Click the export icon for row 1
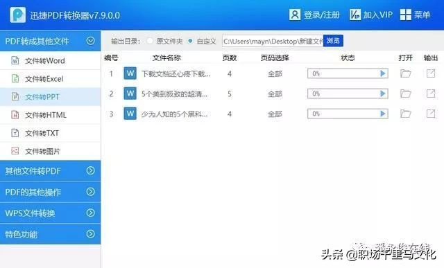 (x=431, y=73)
